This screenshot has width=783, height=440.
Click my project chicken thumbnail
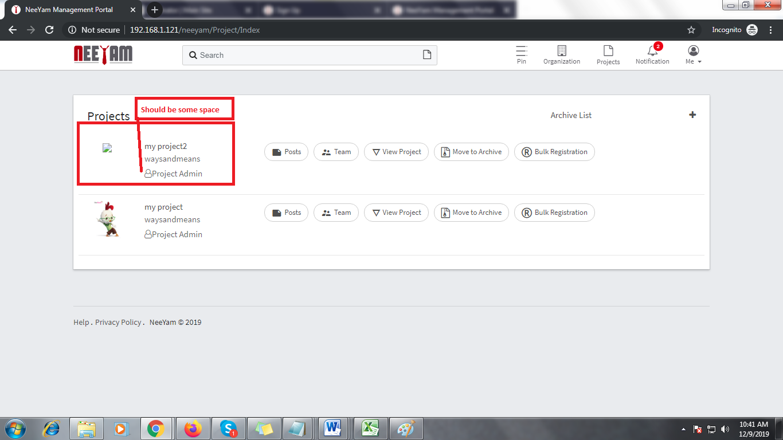click(x=107, y=219)
